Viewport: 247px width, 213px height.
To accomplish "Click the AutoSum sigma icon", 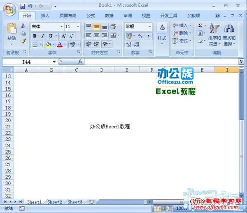I will 200,25.
